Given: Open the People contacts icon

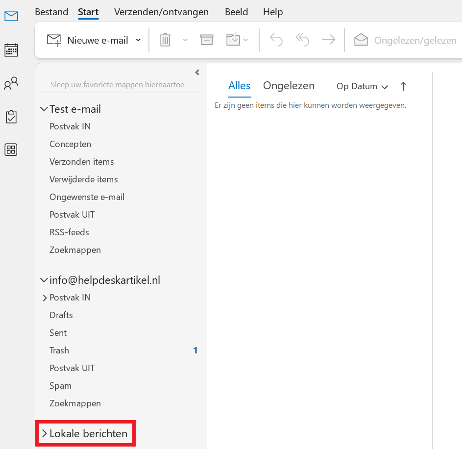Looking at the screenshot, I should [x=11, y=84].
